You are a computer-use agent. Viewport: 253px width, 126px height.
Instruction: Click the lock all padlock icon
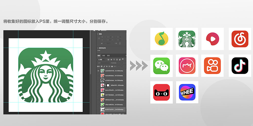112,66
